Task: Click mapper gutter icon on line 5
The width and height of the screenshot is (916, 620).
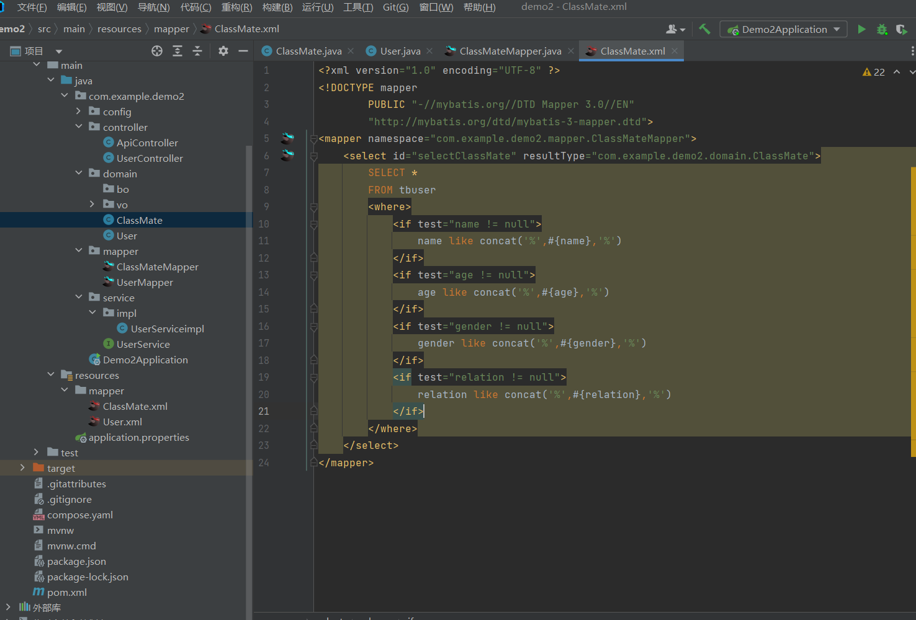Action: (x=287, y=138)
